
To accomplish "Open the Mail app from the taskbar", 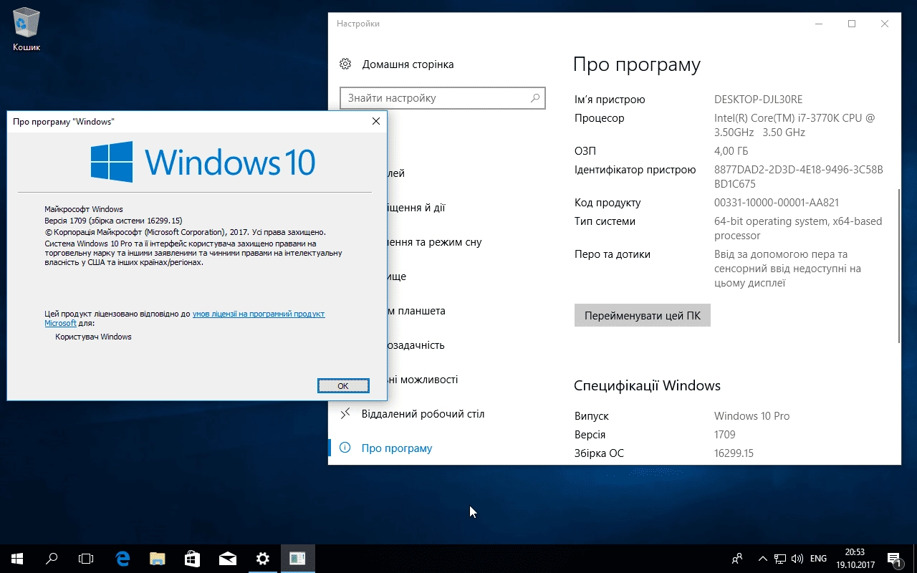I will [x=228, y=558].
